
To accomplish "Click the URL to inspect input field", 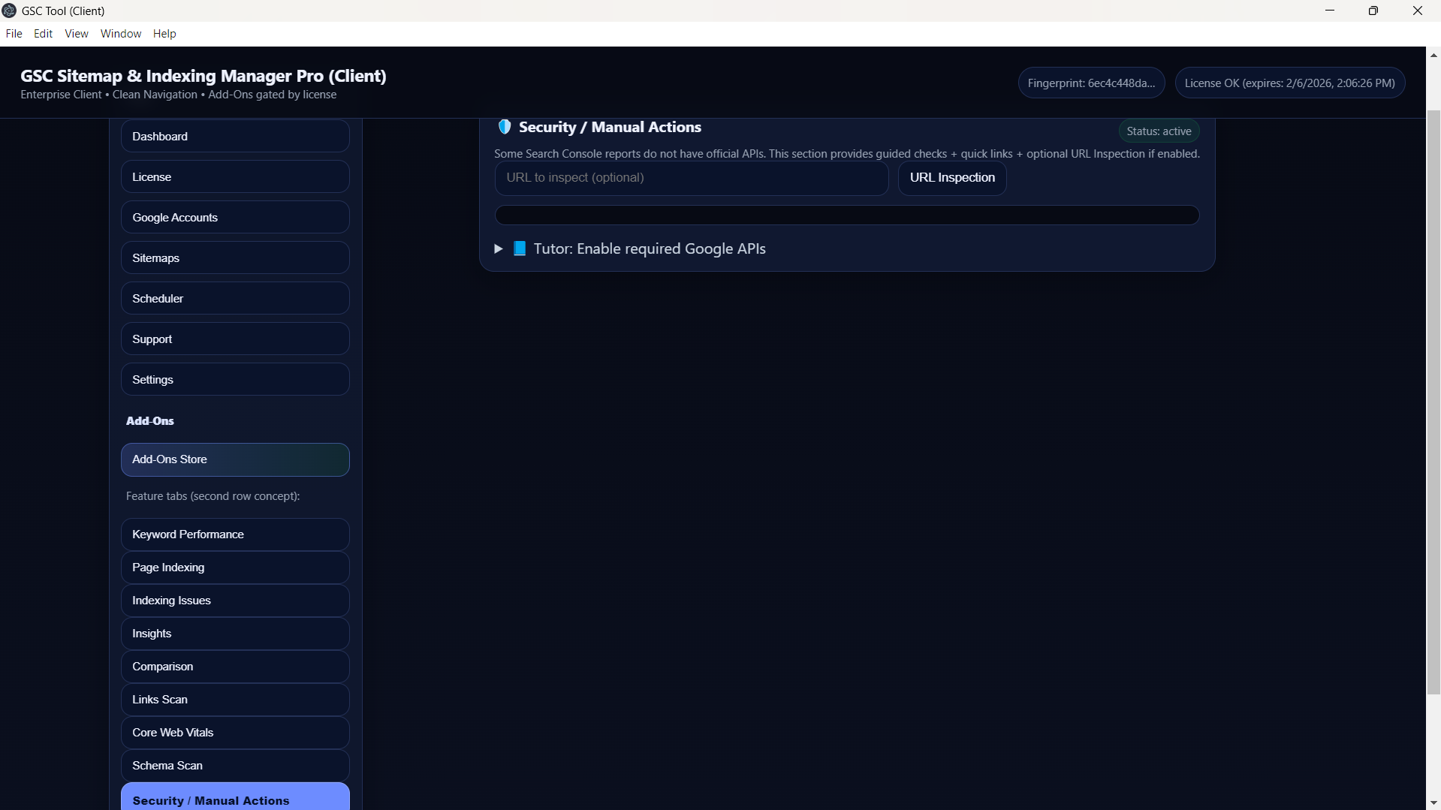I will pyautogui.click(x=691, y=178).
